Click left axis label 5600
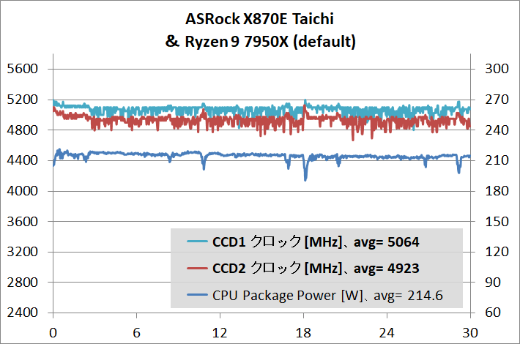The image size is (520, 344). click(23, 69)
